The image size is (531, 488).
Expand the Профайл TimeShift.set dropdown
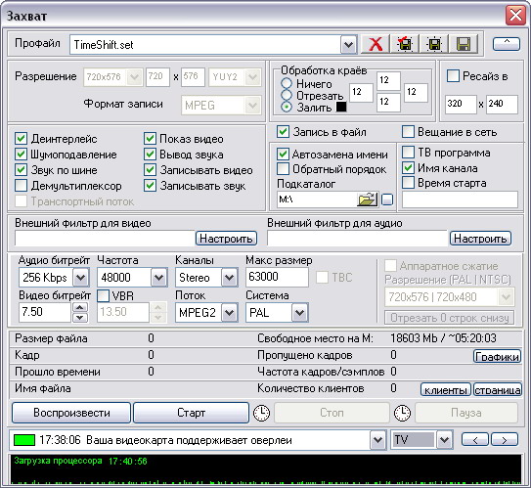tap(348, 45)
